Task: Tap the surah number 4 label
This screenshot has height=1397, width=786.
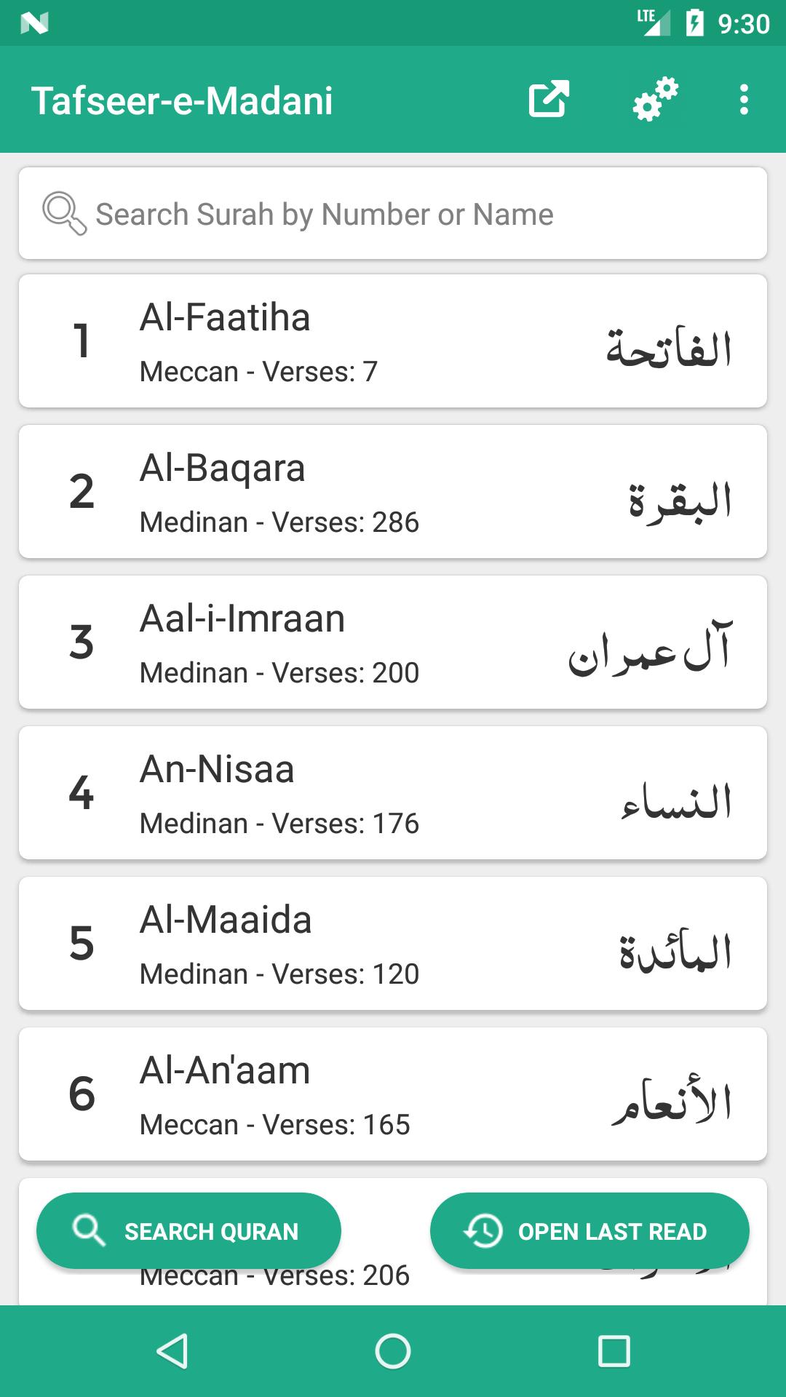Action: click(82, 792)
